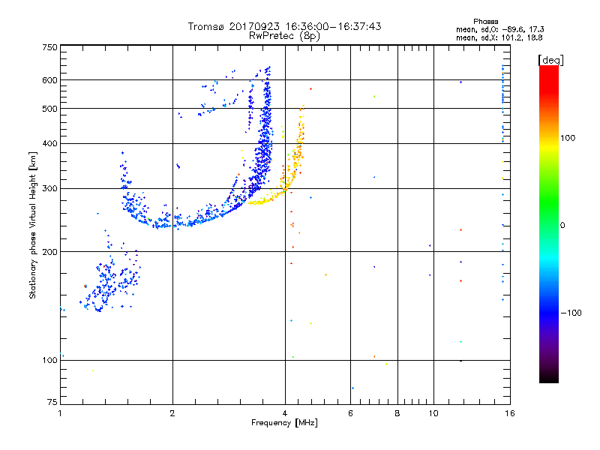Click the 'Phases' header label
600x450 pixels.
click(485, 22)
